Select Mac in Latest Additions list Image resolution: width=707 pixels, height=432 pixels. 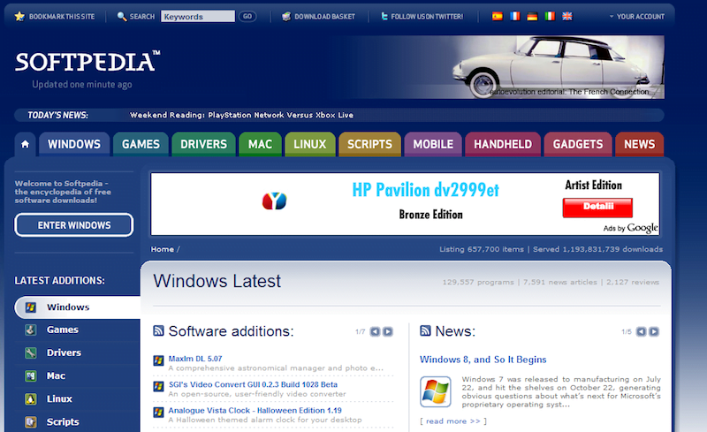point(56,375)
